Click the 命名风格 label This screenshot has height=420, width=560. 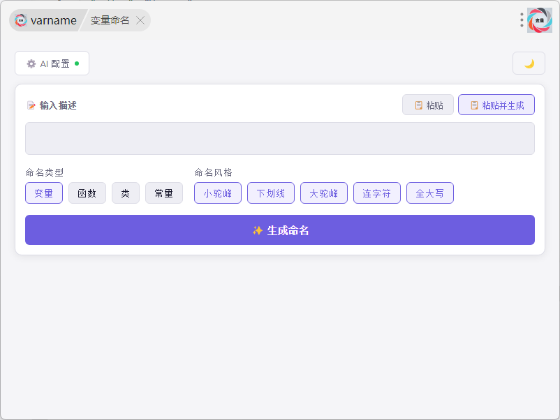[x=214, y=173]
